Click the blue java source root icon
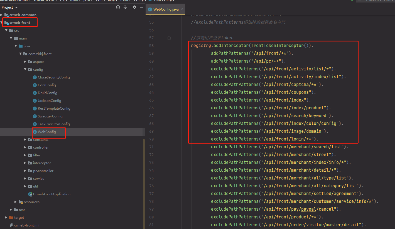395x229 pixels. [21, 46]
